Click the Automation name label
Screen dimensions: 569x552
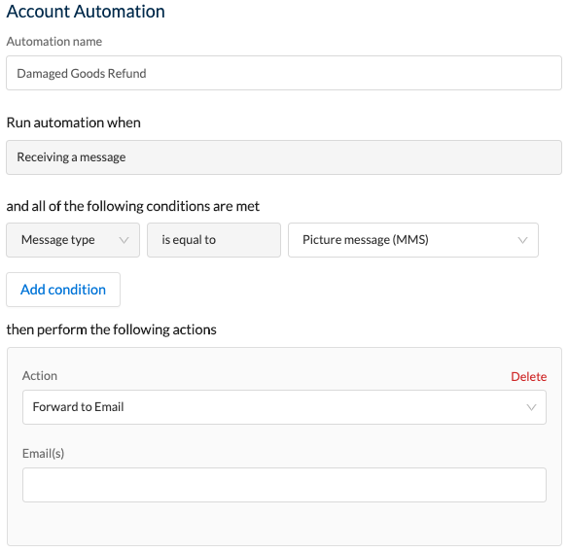pyautogui.click(x=54, y=42)
